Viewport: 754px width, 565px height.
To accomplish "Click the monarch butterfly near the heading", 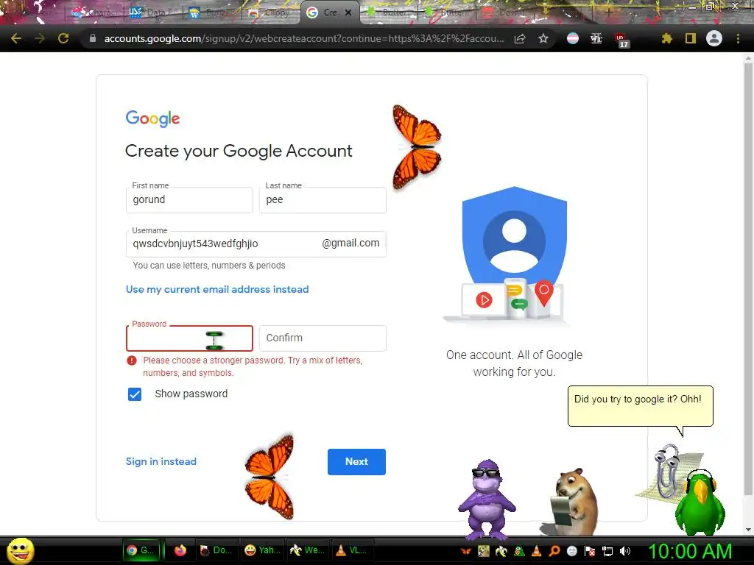I will [x=417, y=146].
